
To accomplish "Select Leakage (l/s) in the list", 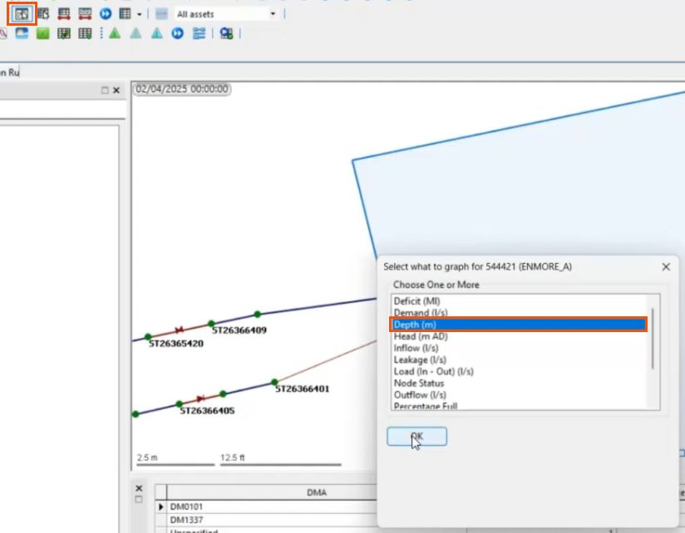I will coord(420,359).
